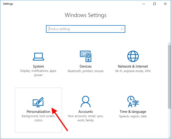
Task: Open the Personalization paintbrush icon
Action: tap(38, 102)
